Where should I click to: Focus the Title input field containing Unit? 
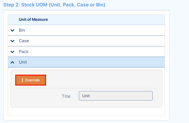pos(116,96)
